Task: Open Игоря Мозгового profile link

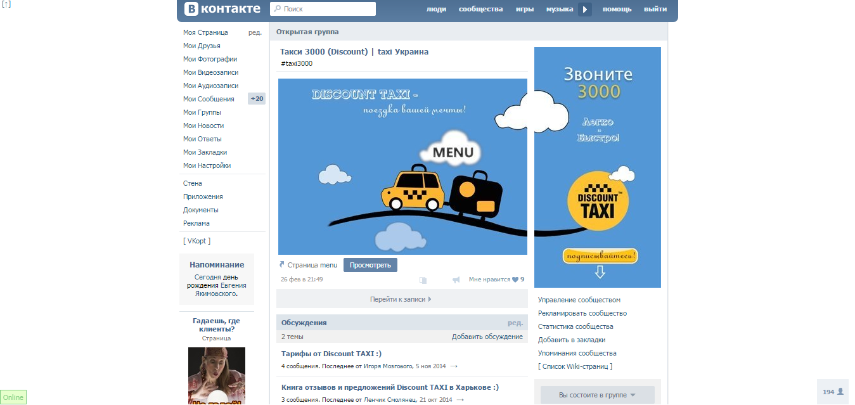Action: tap(388, 366)
